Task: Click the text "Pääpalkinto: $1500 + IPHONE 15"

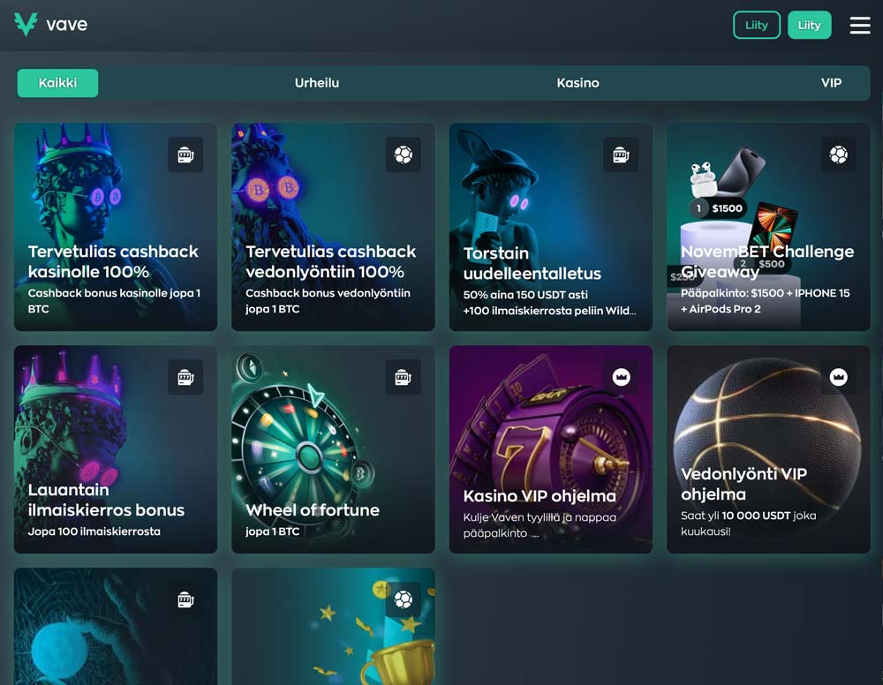Action: click(x=766, y=293)
